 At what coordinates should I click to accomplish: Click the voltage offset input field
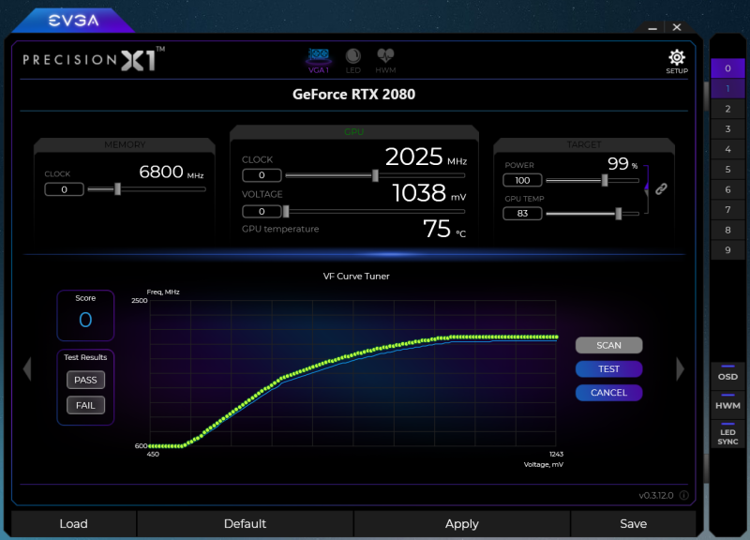point(262,211)
